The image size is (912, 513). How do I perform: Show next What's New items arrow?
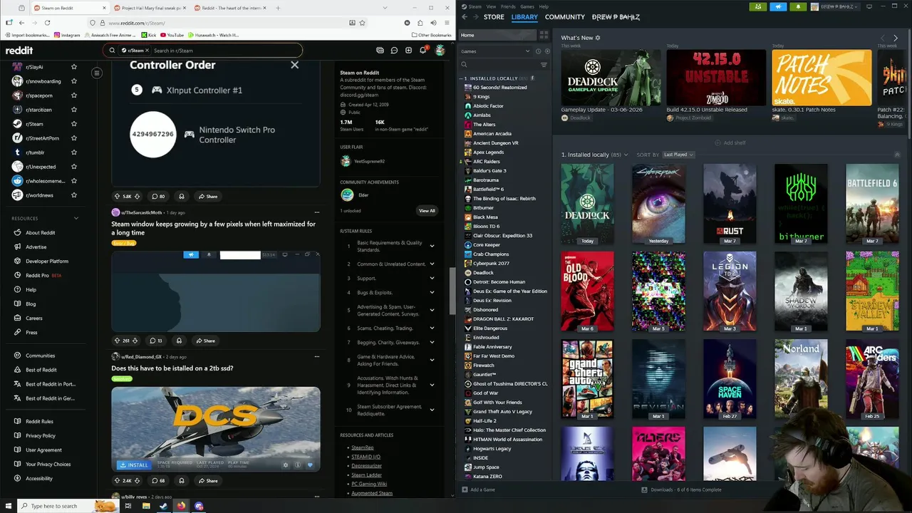click(x=896, y=38)
